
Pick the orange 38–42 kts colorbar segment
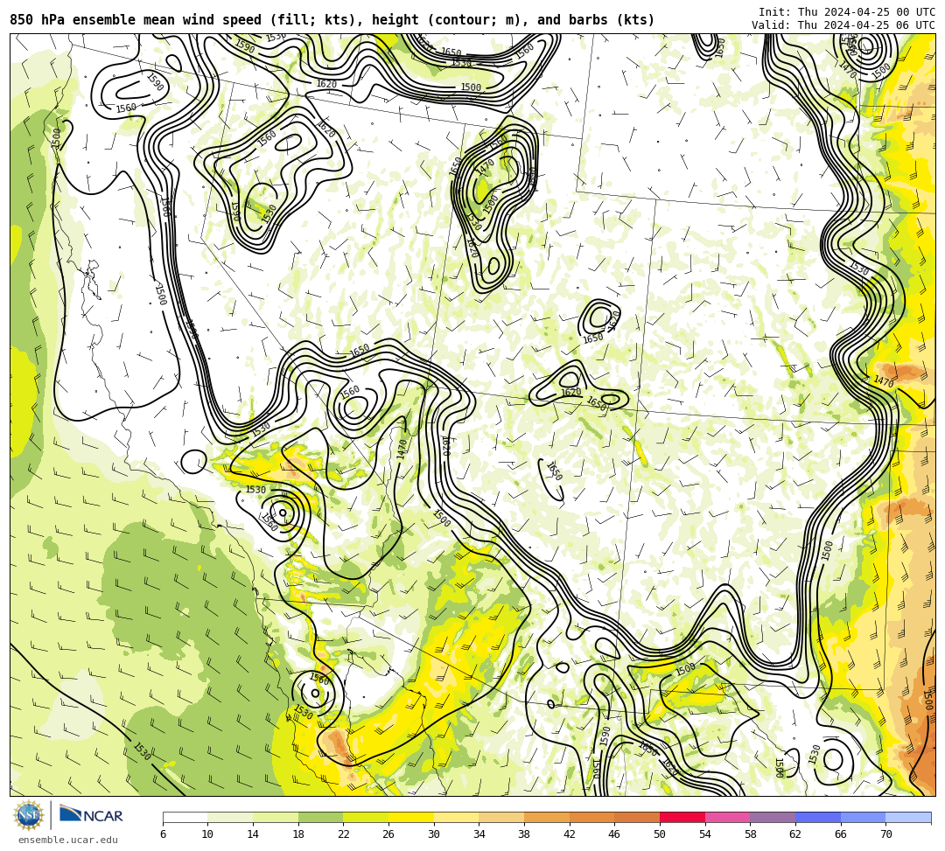[547, 817]
